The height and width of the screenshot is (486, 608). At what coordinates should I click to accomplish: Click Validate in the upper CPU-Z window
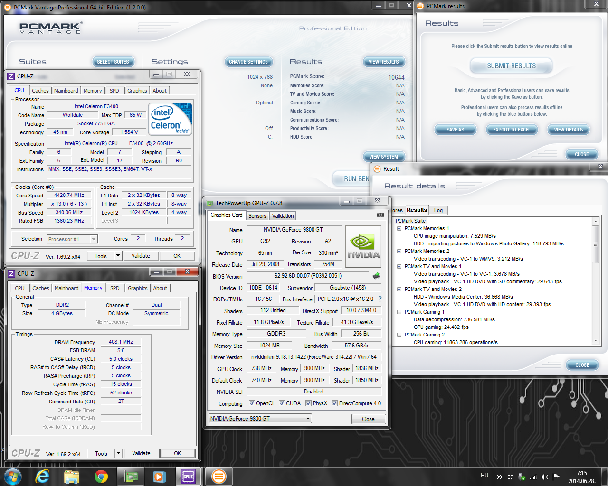point(141,256)
